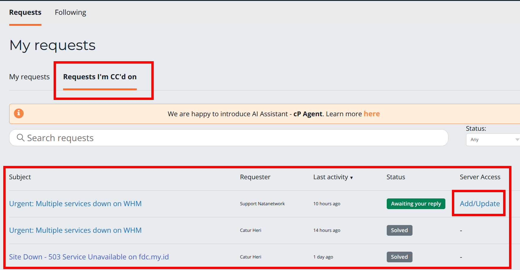Click the here link to learn about cP Agent

click(x=372, y=114)
